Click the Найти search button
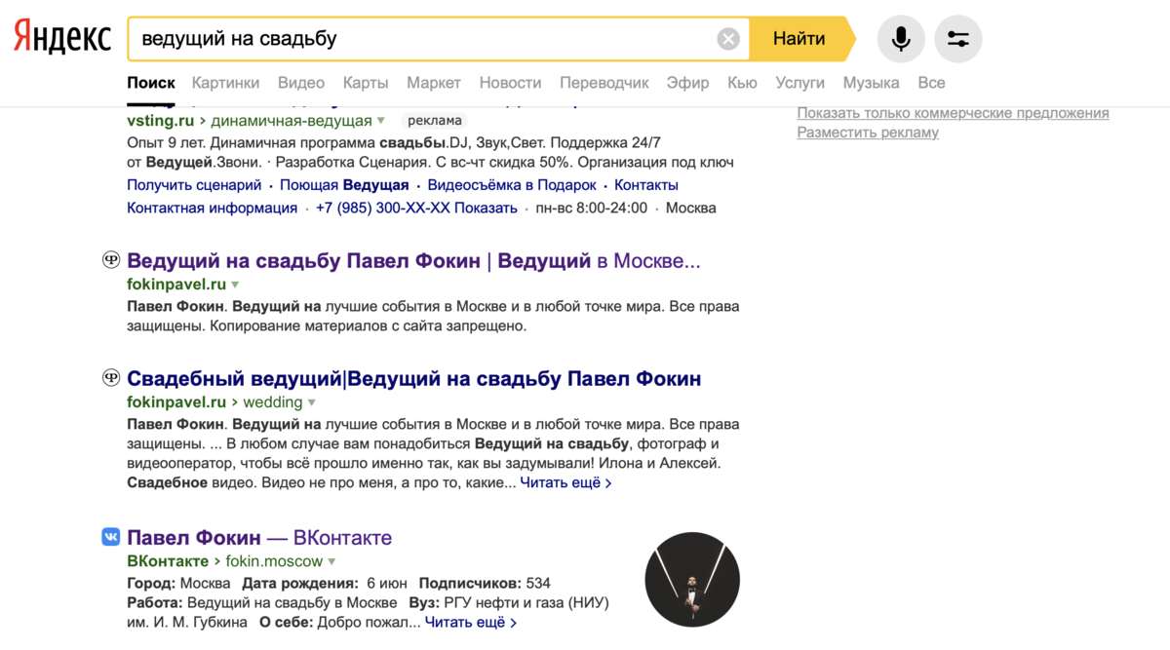This screenshot has width=1170, height=650. [x=801, y=39]
